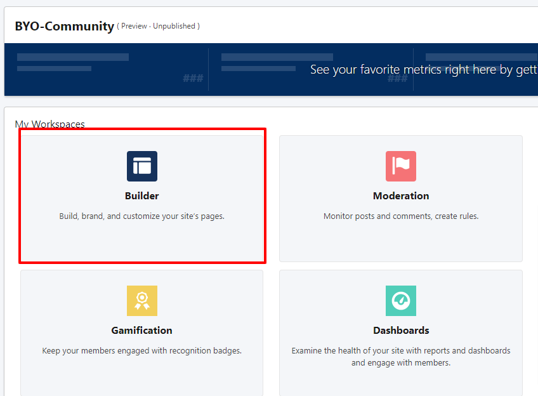
Task: Click the red Moderation flag icon
Action: (401, 166)
